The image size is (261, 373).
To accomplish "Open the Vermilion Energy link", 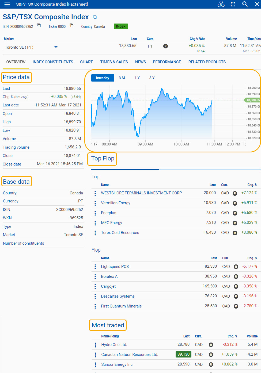I will click(x=115, y=203).
